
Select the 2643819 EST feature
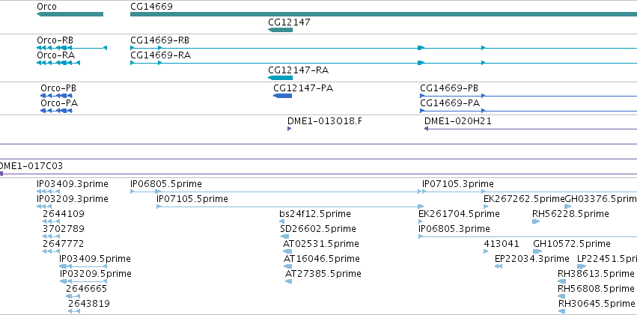[x=74, y=311]
